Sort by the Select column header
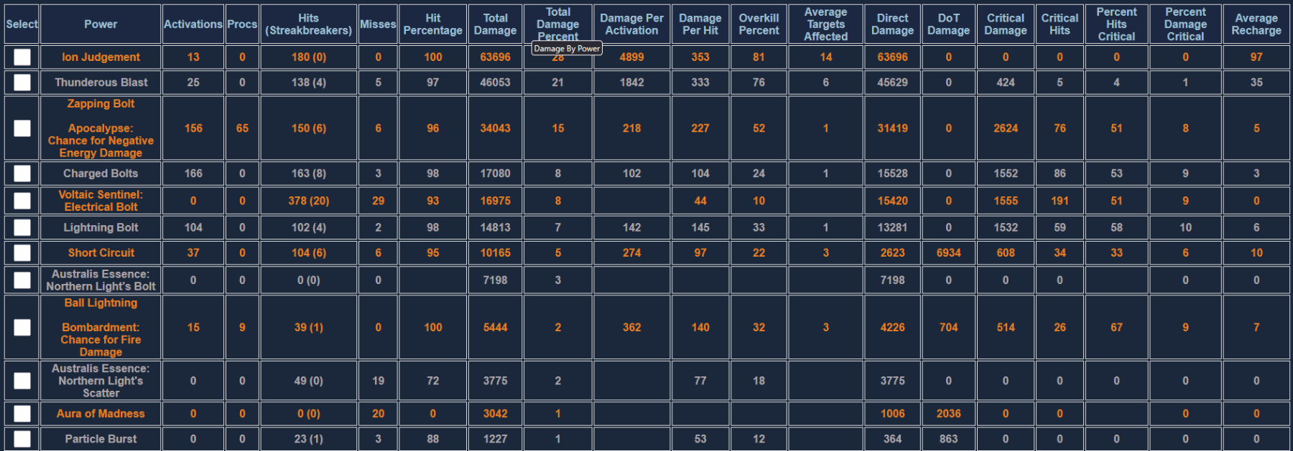 click(22, 24)
